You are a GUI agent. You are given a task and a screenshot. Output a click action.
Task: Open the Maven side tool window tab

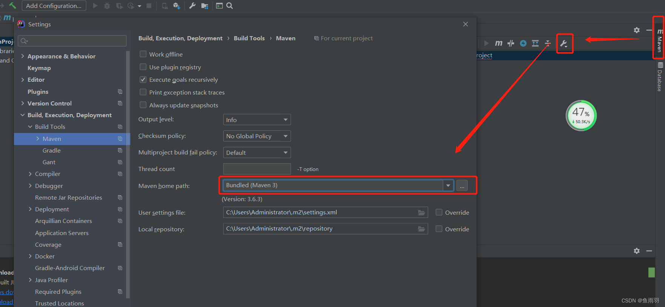(x=659, y=40)
